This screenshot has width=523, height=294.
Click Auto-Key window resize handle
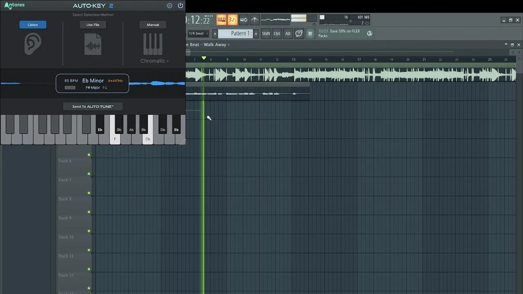183,142
